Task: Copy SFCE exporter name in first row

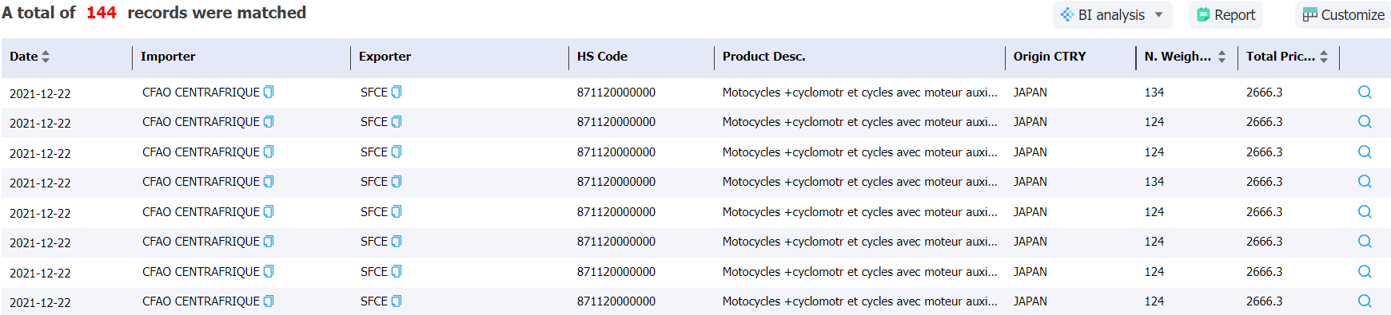Action: 397,93
